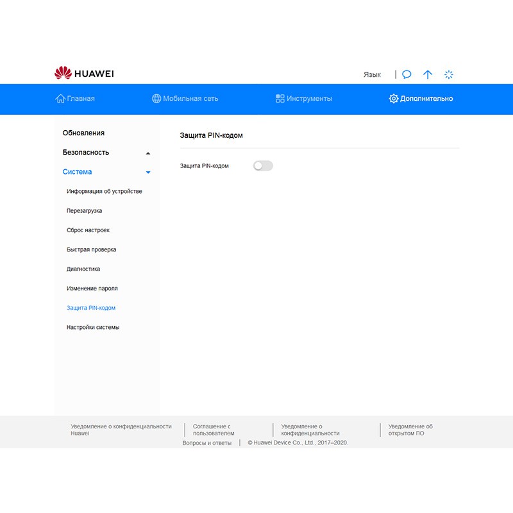
Task: Click the grid icon for Инструменты
Action: tap(280, 99)
